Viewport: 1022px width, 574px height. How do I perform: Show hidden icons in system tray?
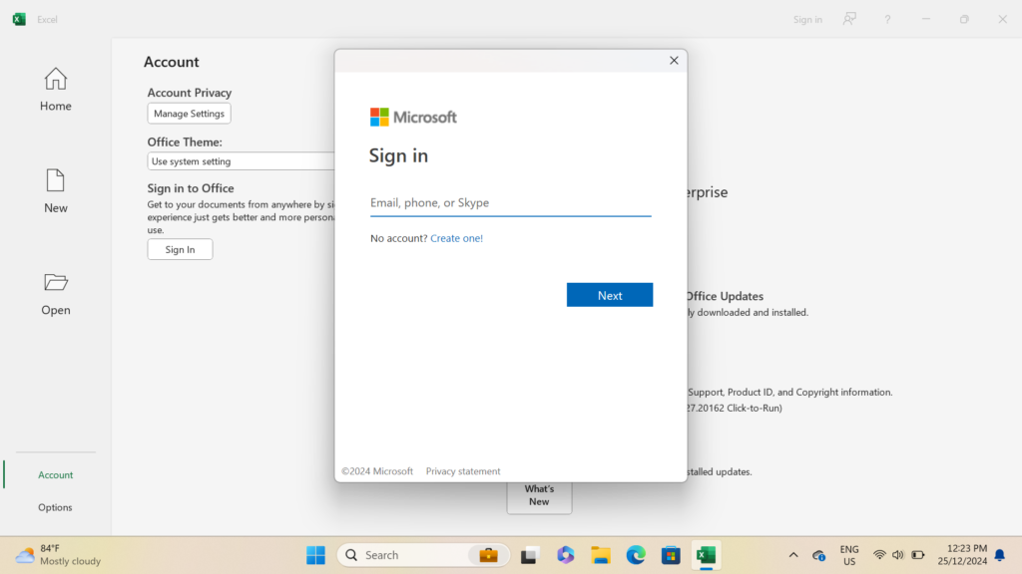(793, 555)
